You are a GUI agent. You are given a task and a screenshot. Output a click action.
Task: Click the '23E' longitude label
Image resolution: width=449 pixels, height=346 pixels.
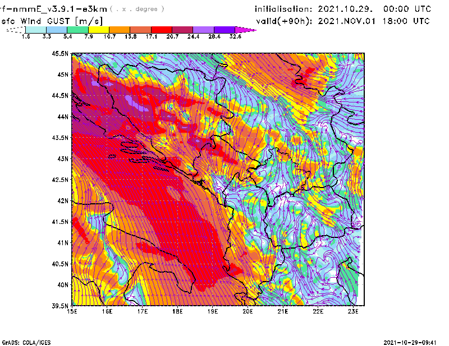(353, 311)
